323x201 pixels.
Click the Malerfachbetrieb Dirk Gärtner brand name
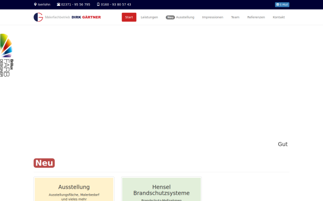(x=73, y=17)
